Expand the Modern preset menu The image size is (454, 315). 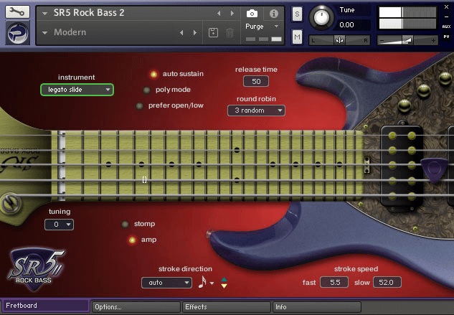(x=45, y=33)
